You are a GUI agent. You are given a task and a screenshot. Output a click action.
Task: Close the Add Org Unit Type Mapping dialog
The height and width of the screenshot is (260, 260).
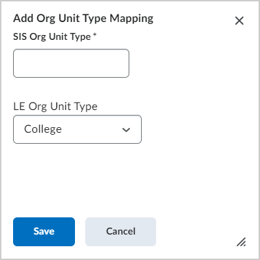click(239, 21)
